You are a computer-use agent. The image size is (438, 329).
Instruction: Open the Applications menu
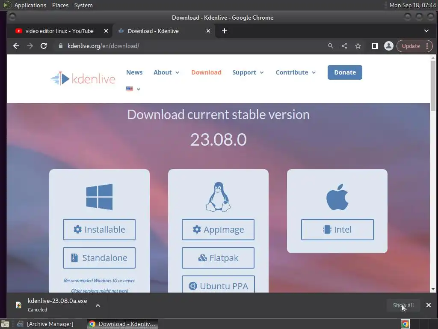pyautogui.click(x=30, y=5)
